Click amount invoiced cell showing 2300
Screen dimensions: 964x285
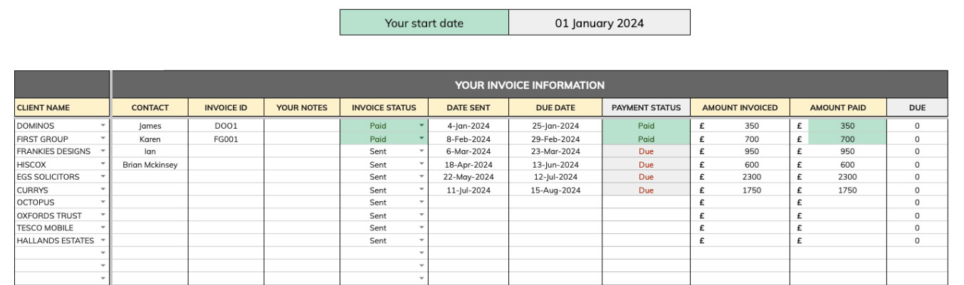point(740,177)
